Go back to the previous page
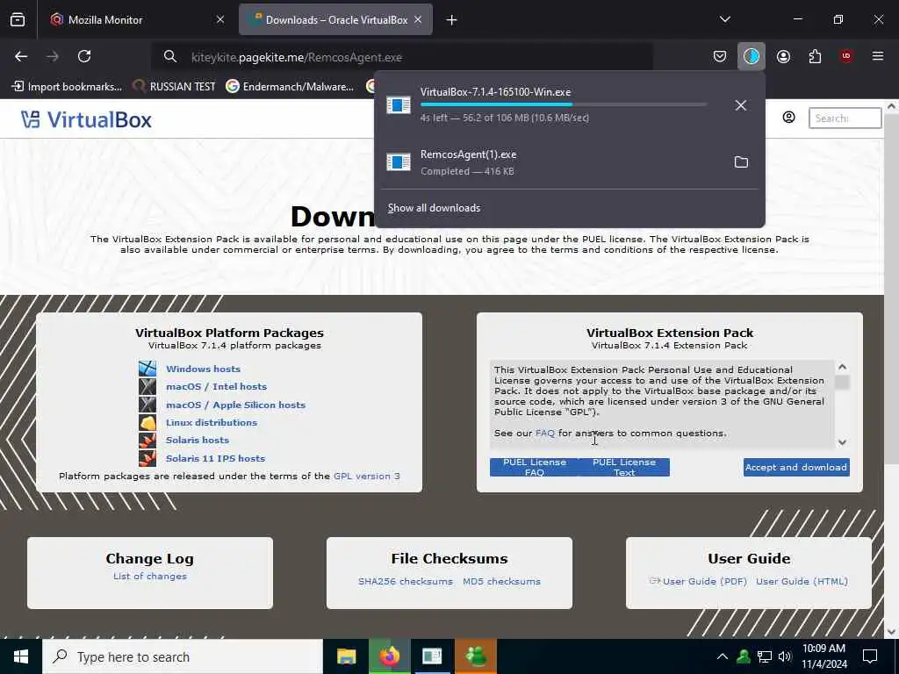Image resolution: width=899 pixels, height=674 pixels. [x=21, y=56]
